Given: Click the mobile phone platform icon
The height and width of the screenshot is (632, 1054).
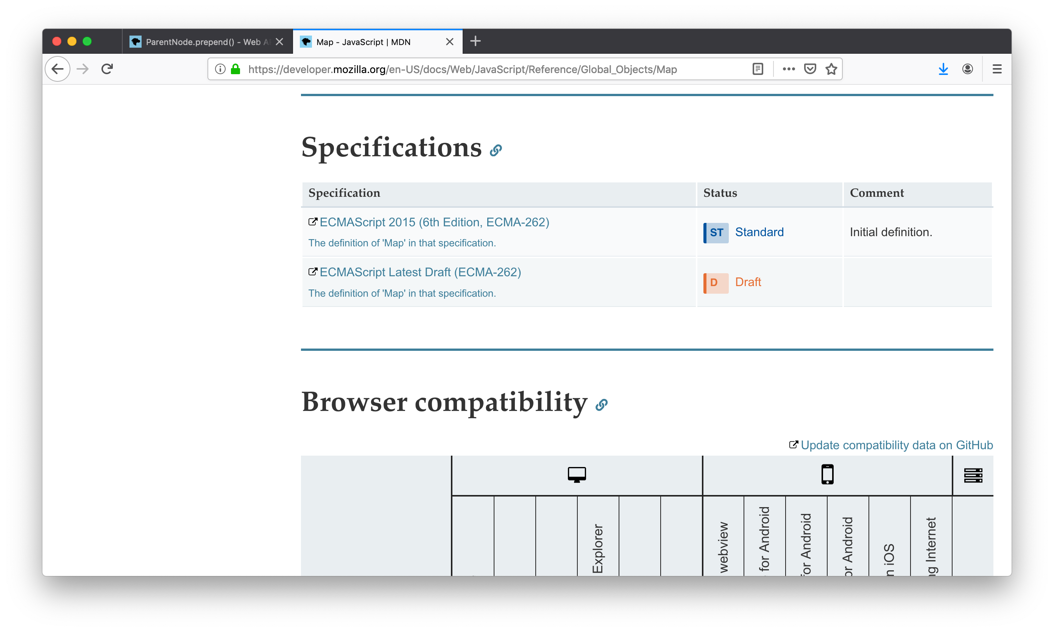Looking at the screenshot, I should pos(827,475).
